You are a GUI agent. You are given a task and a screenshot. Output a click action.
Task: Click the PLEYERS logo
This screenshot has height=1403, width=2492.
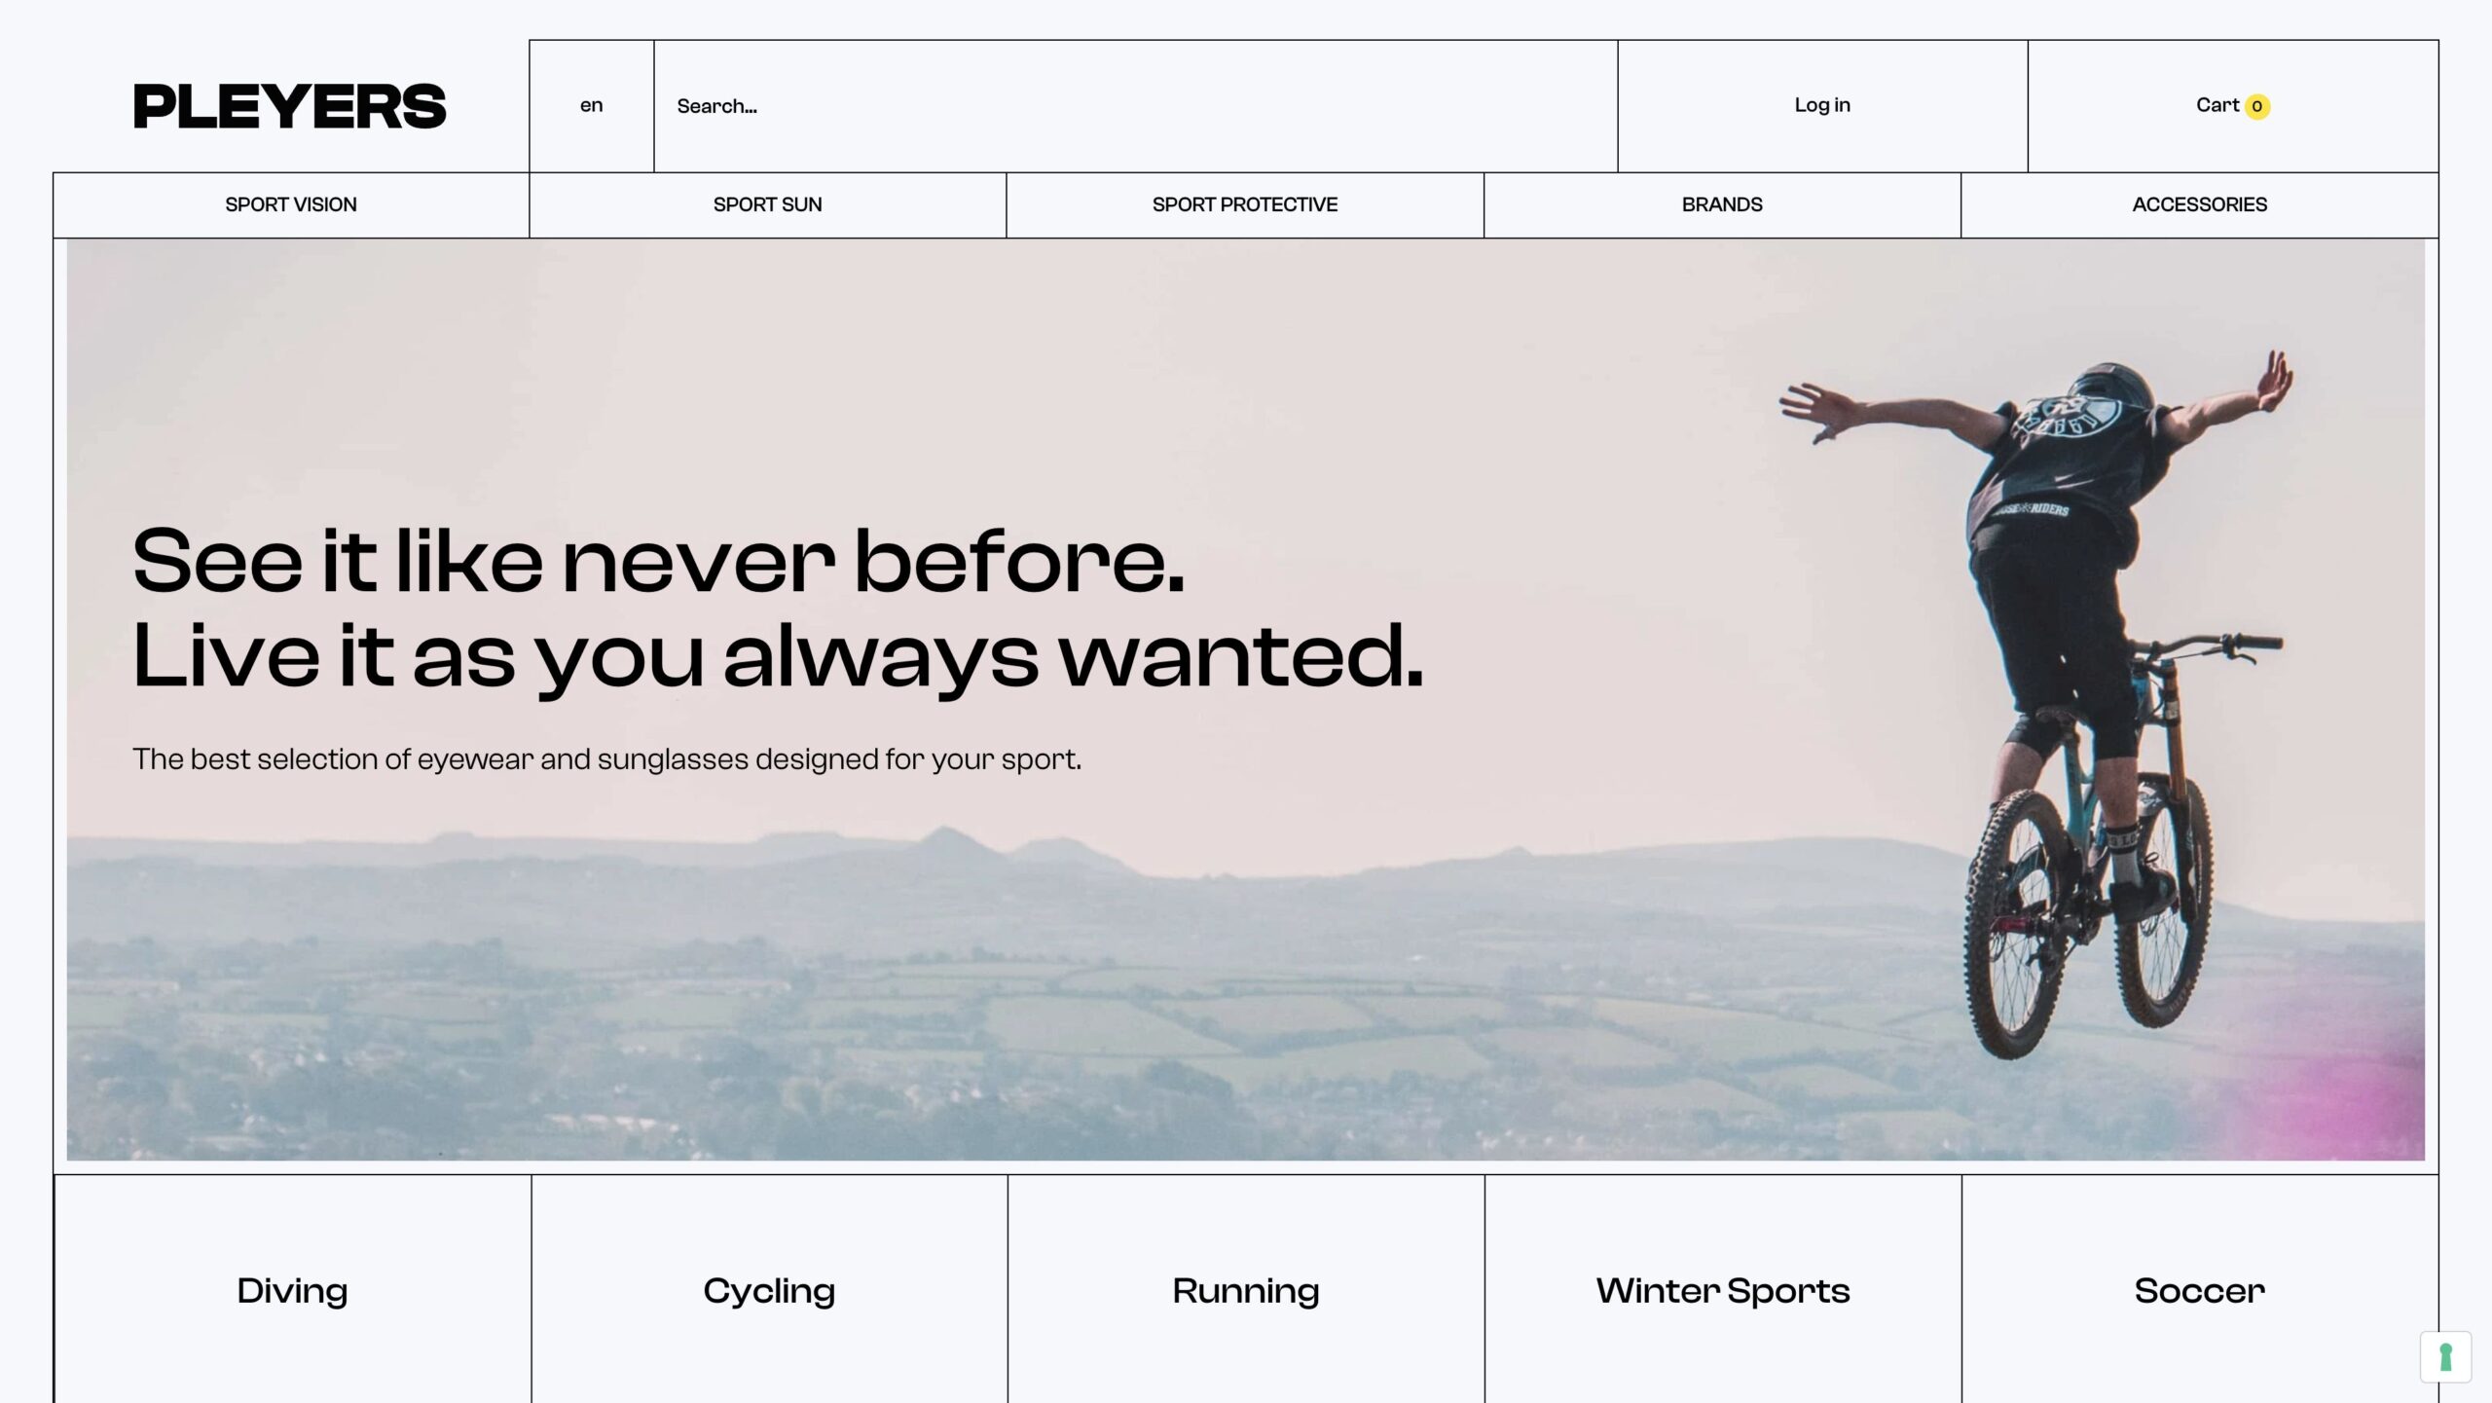(289, 106)
